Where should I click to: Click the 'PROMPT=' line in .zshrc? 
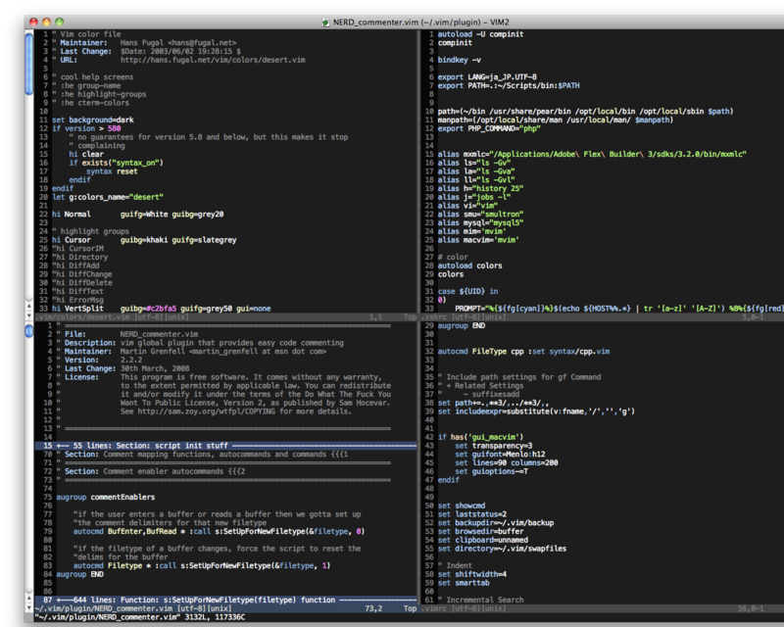click(x=619, y=309)
